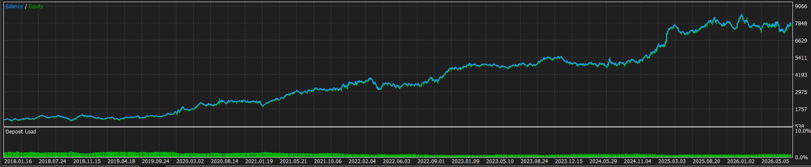Click the 5411 value on the balance scale
Image resolution: width=811 pixels, height=167 pixels.
tap(801, 58)
